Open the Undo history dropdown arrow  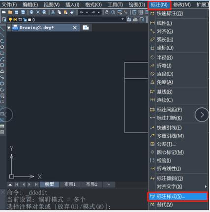click(87, 12)
